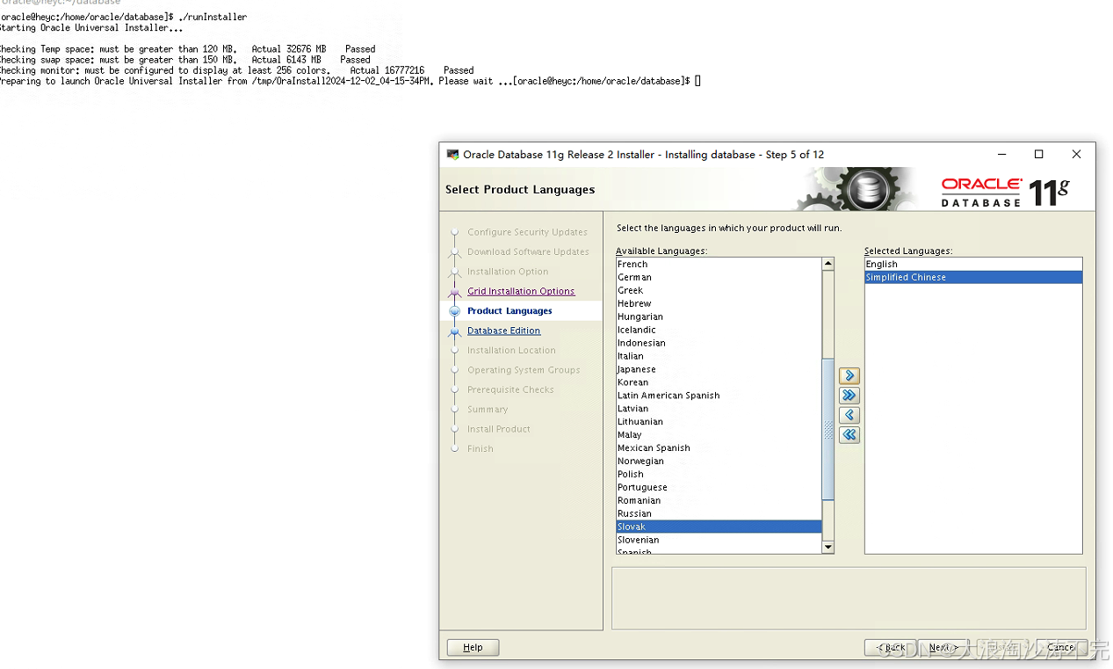Click Installation Option step
This screenshot has height=669, width=1113.
point(508,272)
